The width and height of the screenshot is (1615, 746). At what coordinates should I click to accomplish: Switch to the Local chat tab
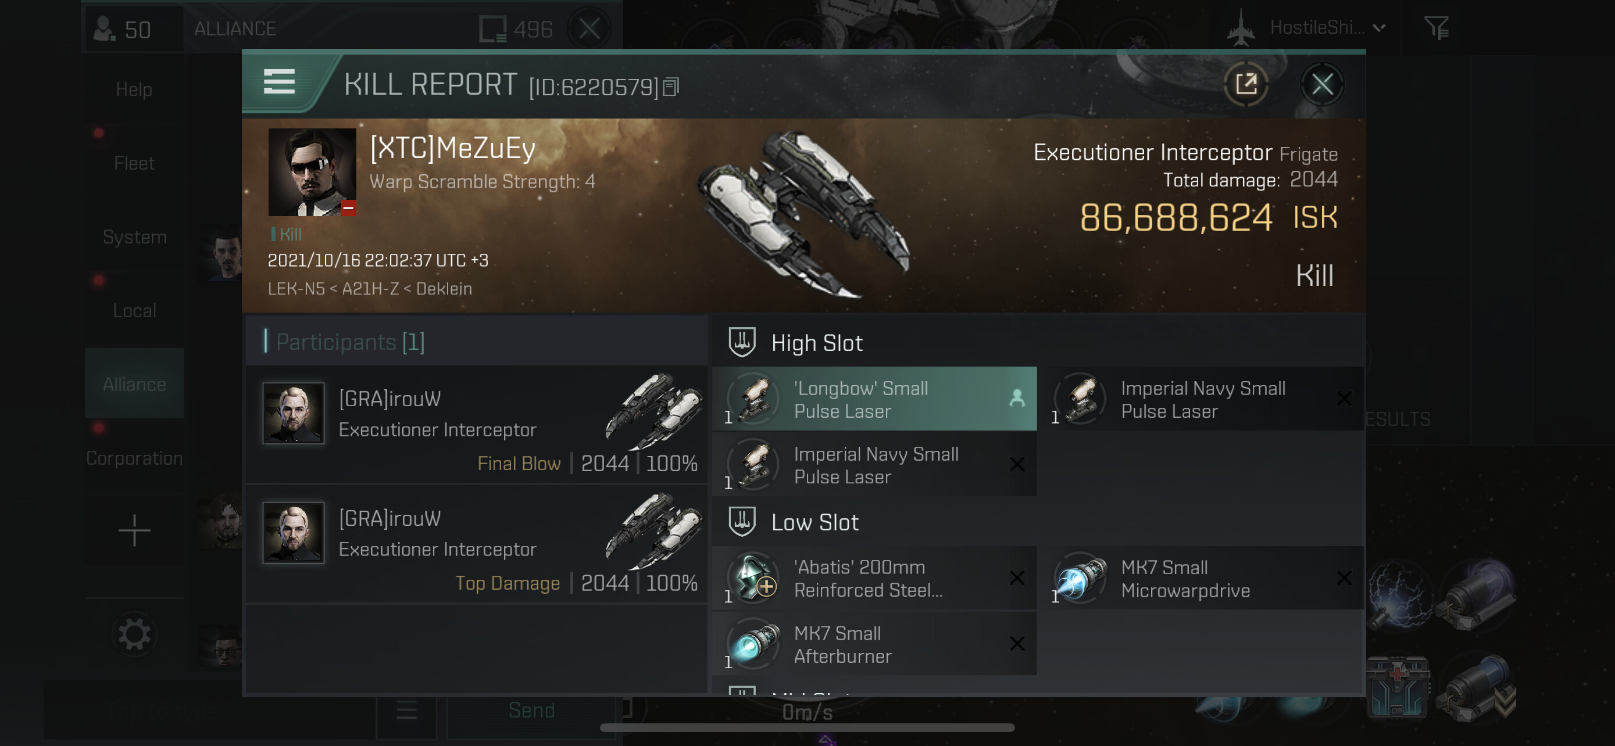tap(134, 311)
